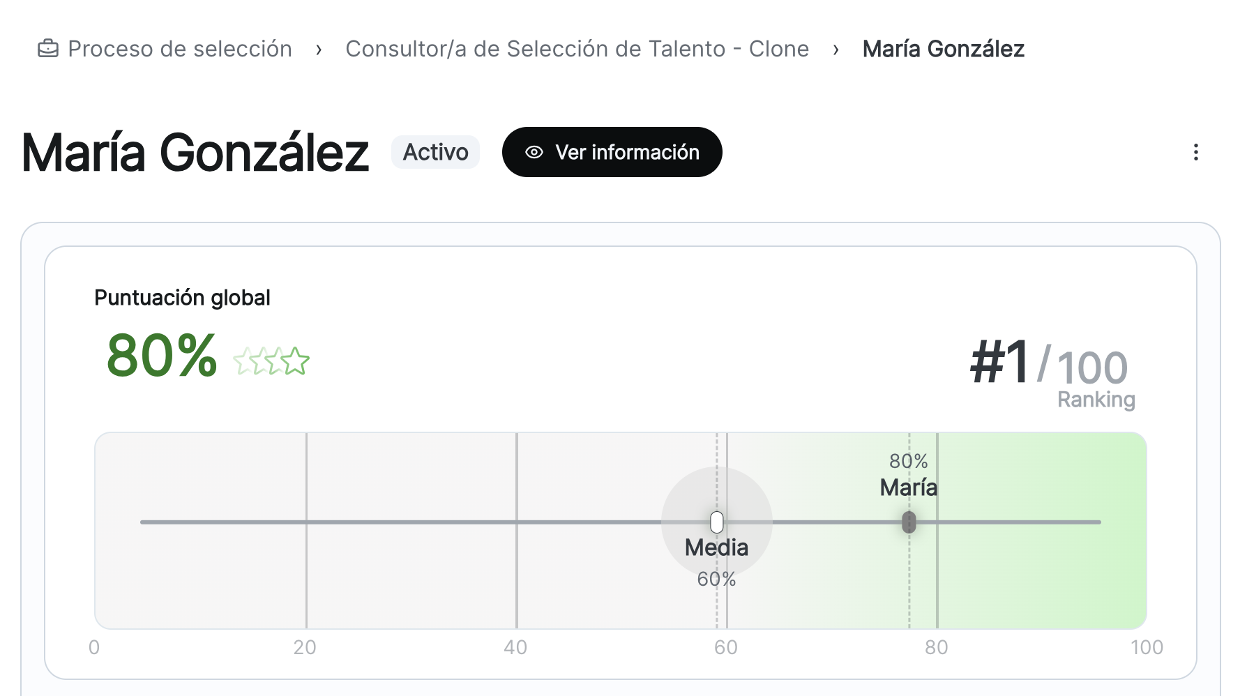Click the first rating star
Image resolution: width=1247 pixels, height=696 pixels.
coord(245,361)
